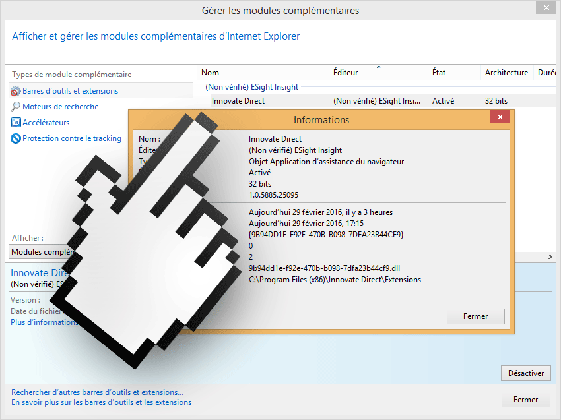561x420 pixels.
Task: Close the Informations dialog with red X
Action: tap(500, 117)
